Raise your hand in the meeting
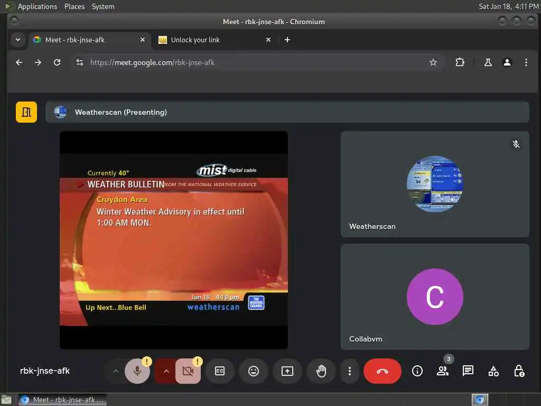Screen dimensions: 541x406 click(x=321, y=371)
